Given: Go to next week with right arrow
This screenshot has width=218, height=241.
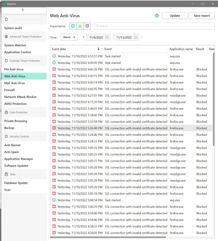Looking at the screenshot, I should point(142,37).
